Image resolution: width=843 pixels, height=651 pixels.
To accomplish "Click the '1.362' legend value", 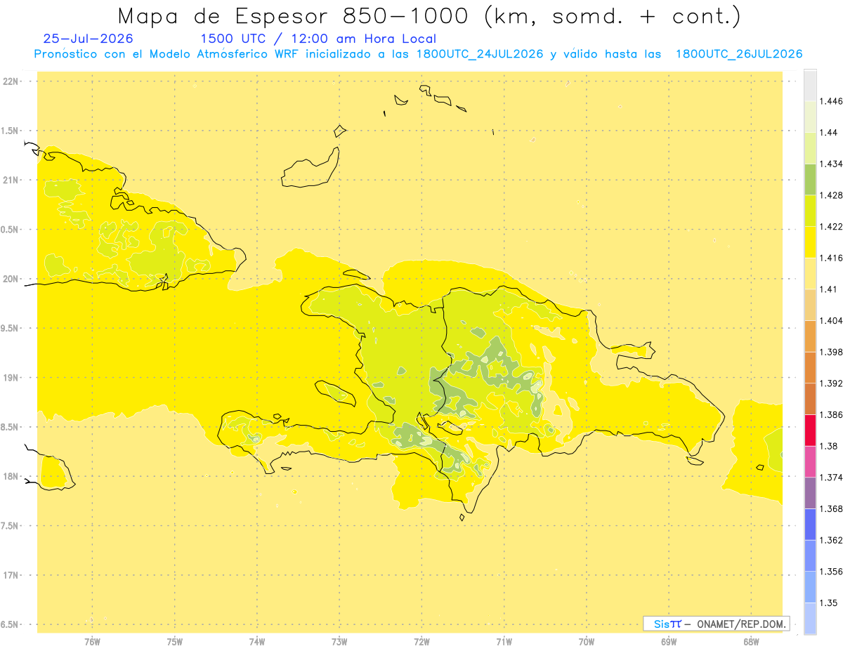I will [x=830, y=540].
